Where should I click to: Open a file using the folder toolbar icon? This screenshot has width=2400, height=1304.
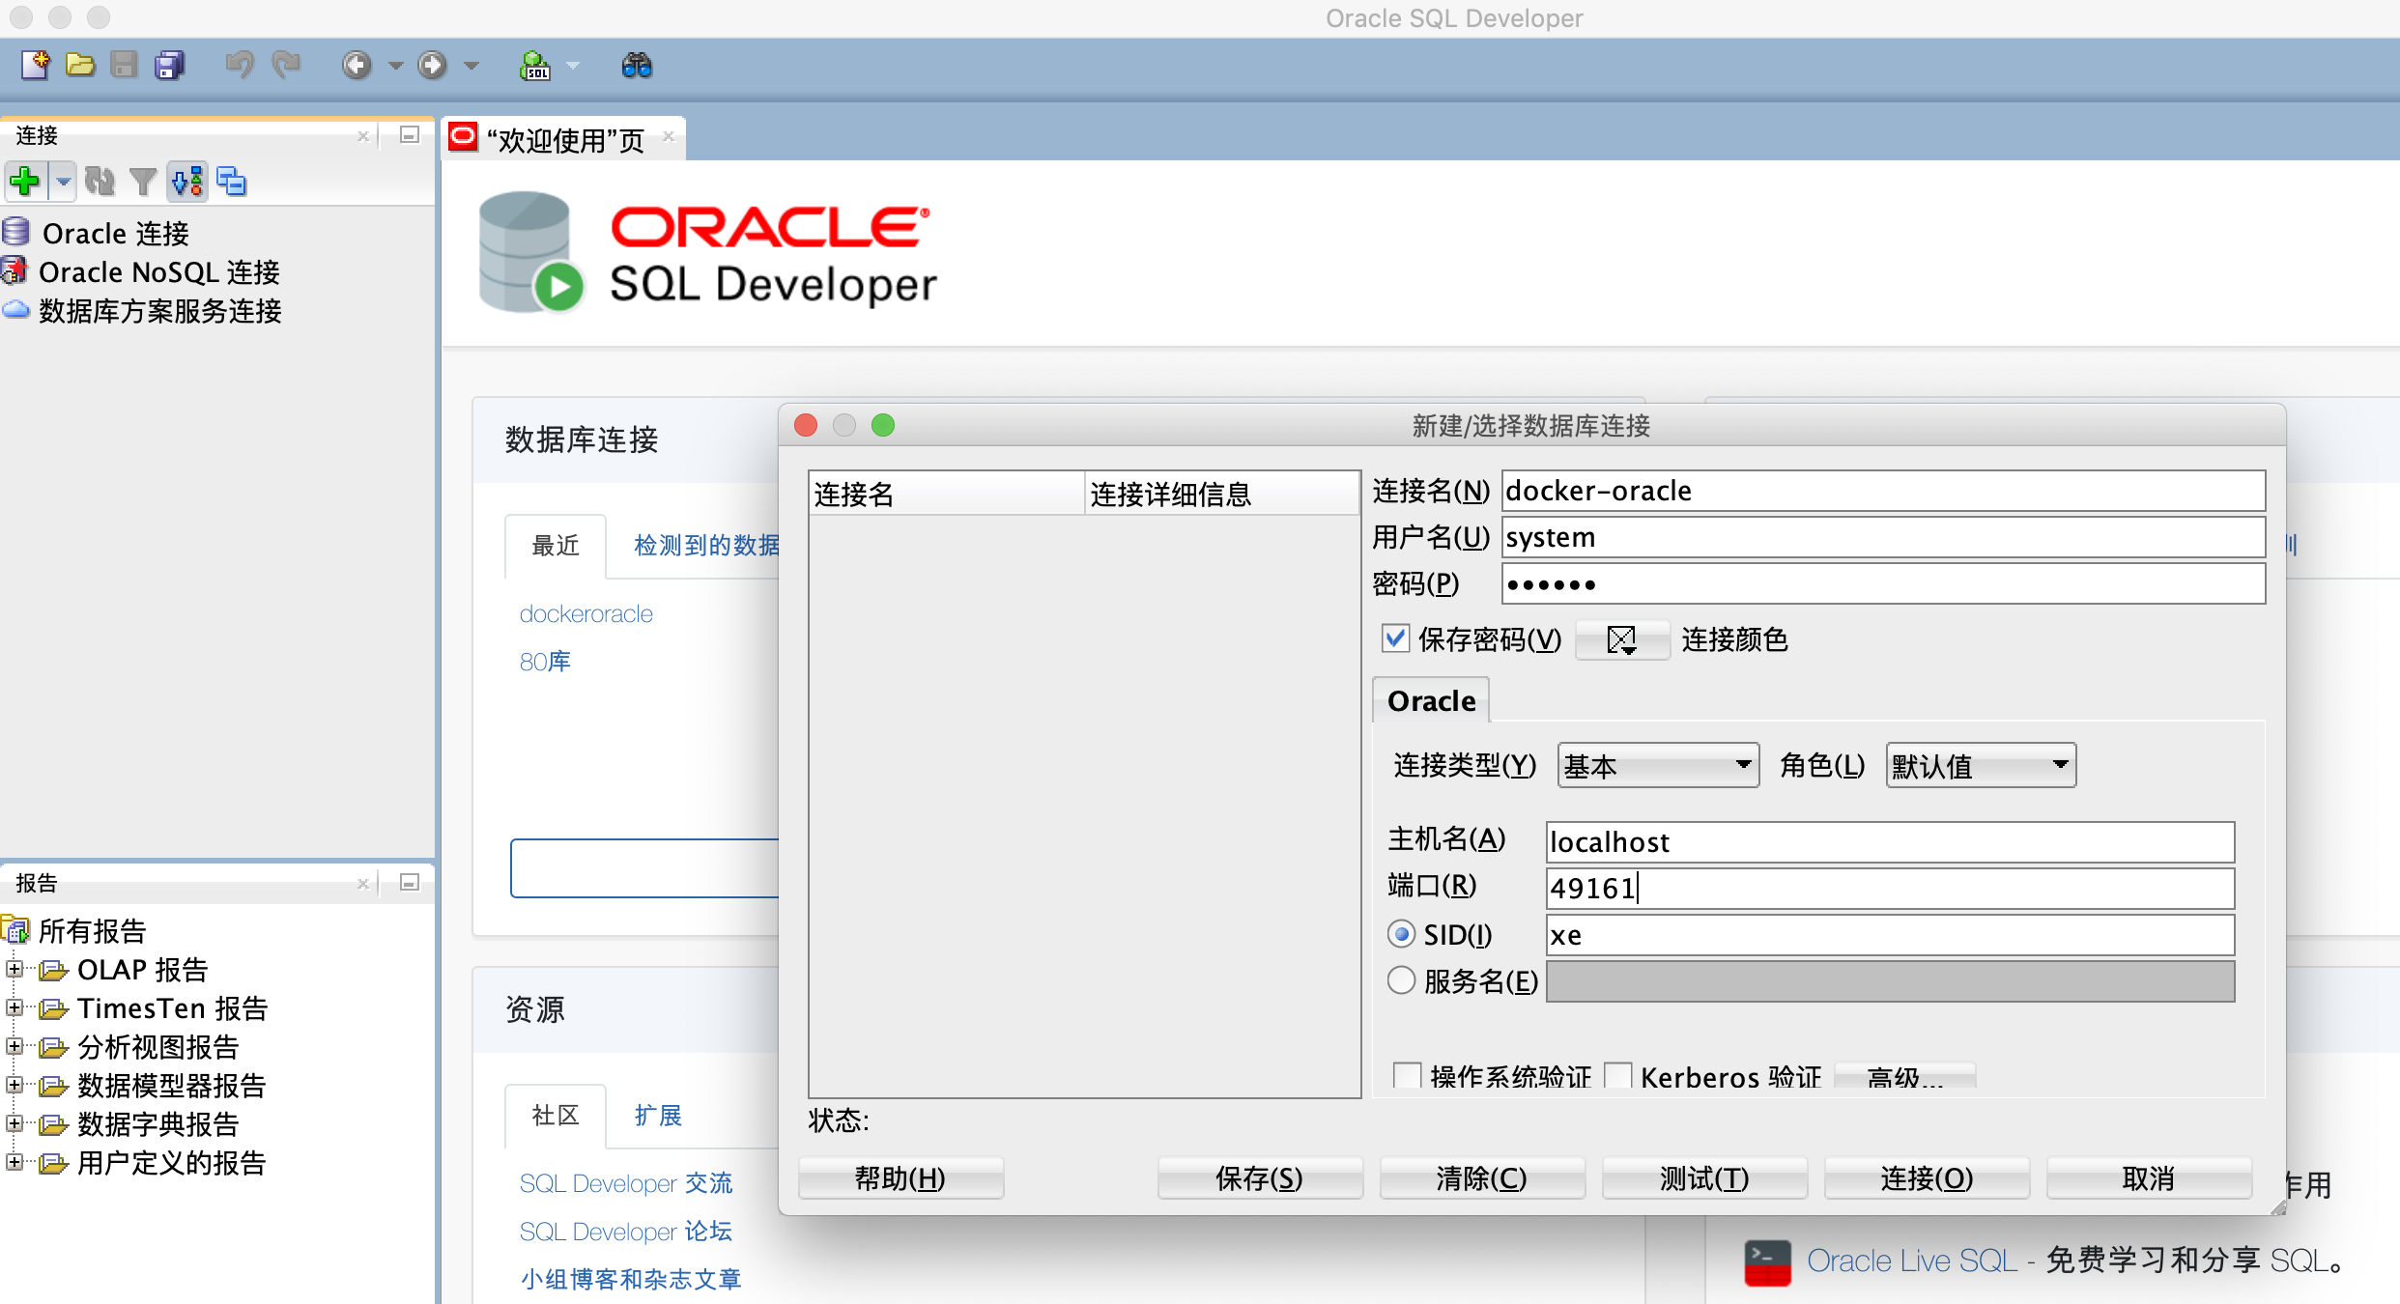tap(79, 65)
